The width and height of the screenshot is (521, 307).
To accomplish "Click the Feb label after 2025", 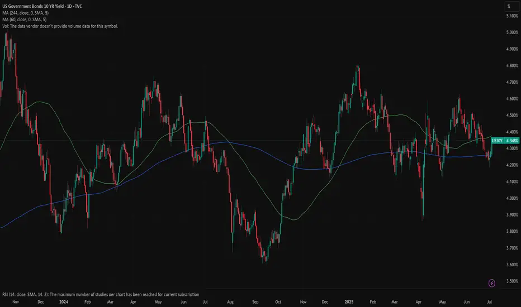I will [373, 302].
